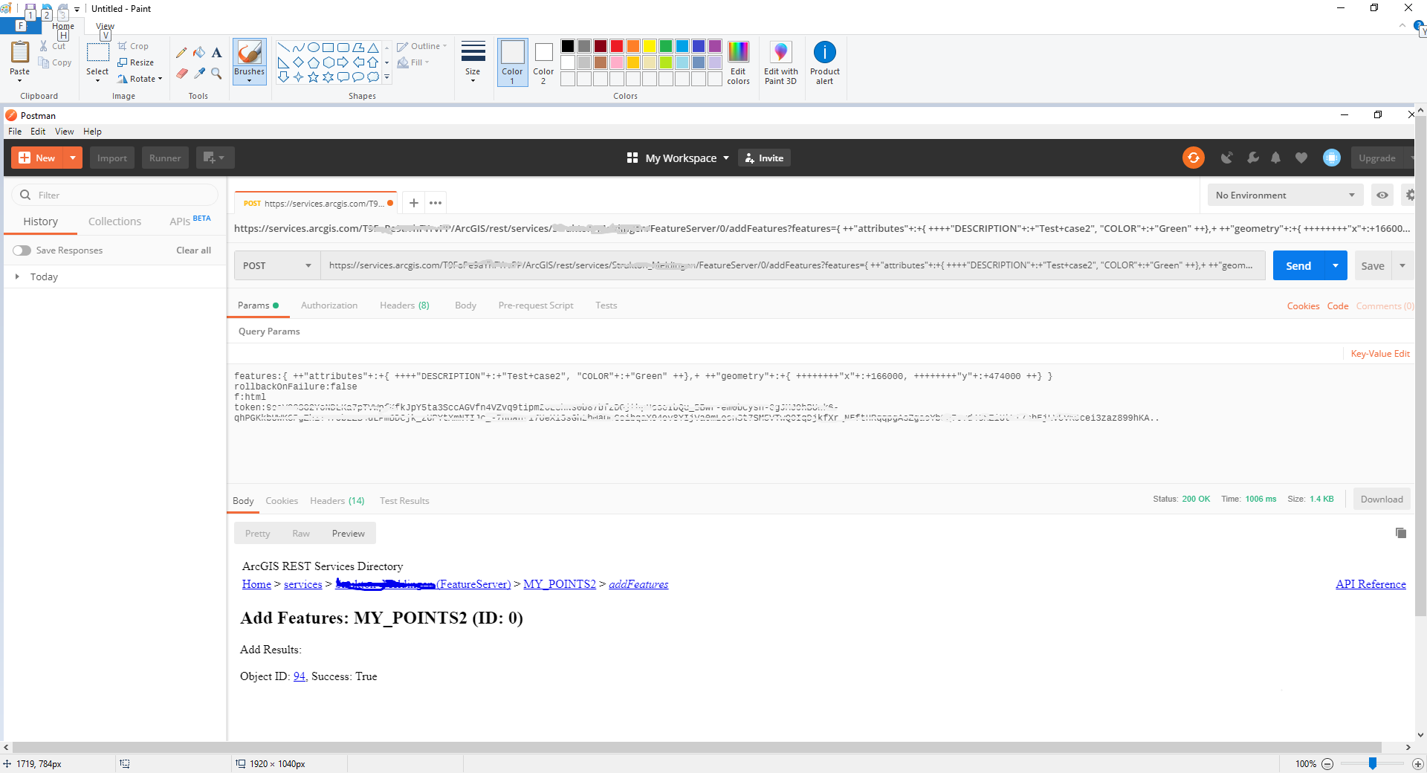Open the HTTP method POST dropdown
This screenshot has height=773, width=1427.
277,265
